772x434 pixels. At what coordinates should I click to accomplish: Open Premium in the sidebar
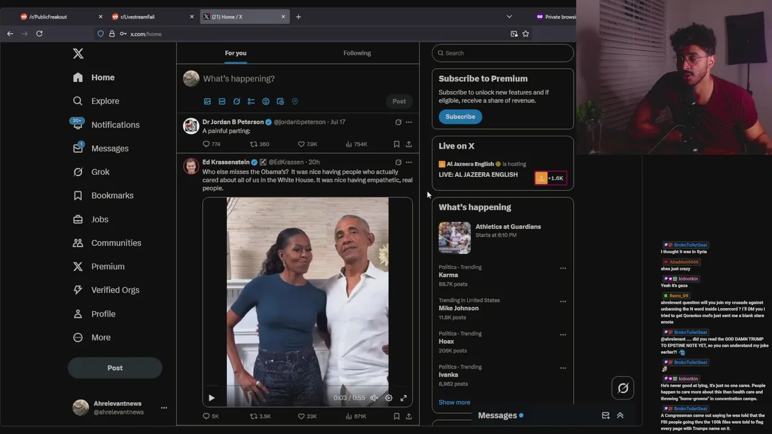point(98,266)
